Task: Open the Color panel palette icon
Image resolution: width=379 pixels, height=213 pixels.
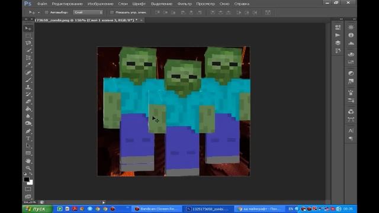Action: coord(351,54)
